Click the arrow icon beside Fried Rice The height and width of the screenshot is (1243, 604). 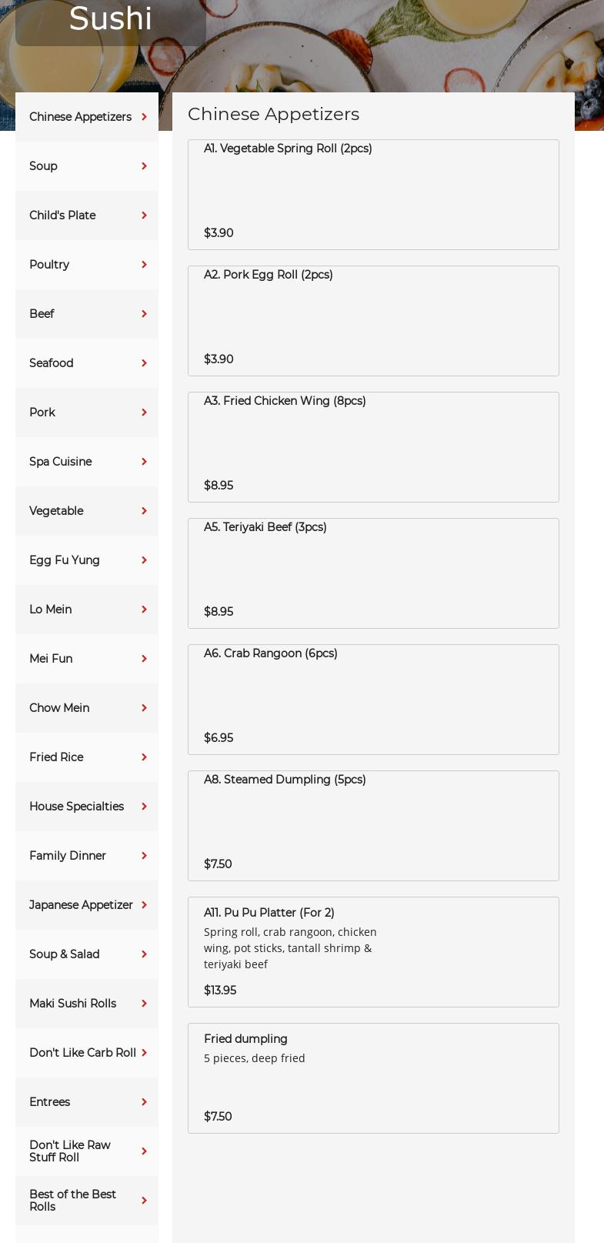coord(144,757)
